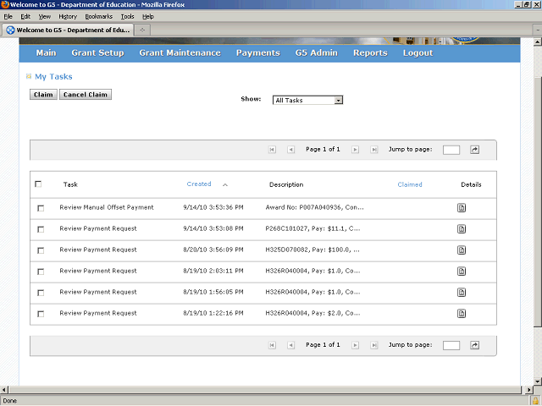Open details icon for task created 8/20/10 3:56:09 PM
The height and width of the screenshot is (406, 542).
tap(462, 250)
